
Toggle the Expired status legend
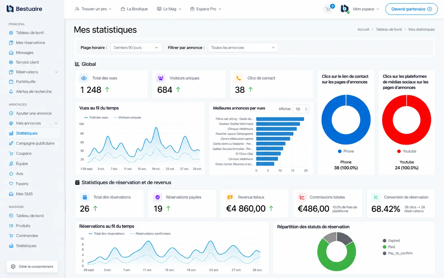[x=391, y=240]
